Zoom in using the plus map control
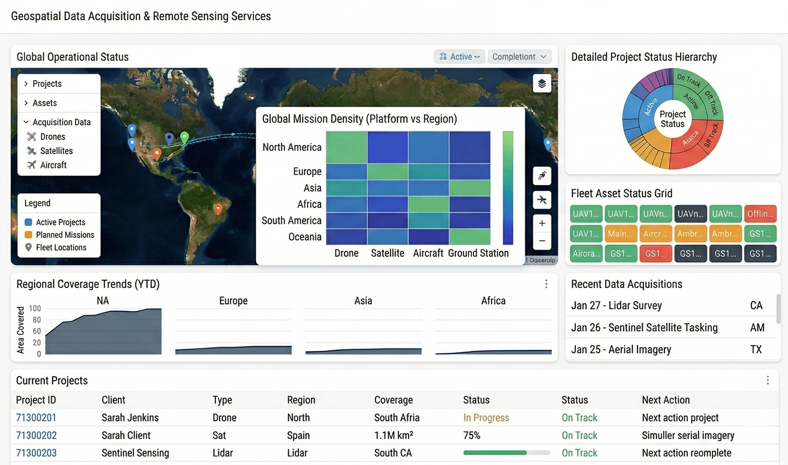 click(541, 223)
